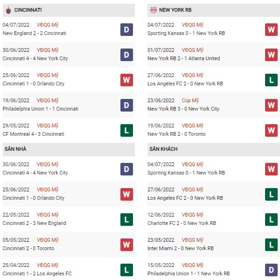Screen dimensions: 280x280
Task: Open the Cúp Mỹ competition link
Action: coord(190,100)
